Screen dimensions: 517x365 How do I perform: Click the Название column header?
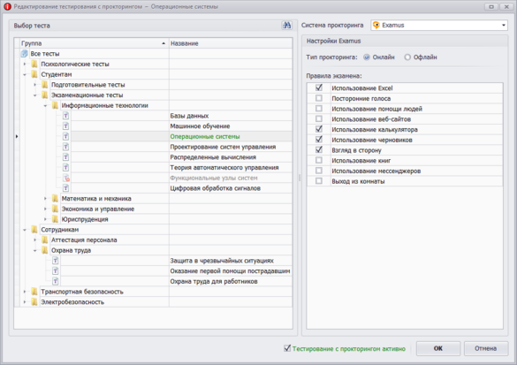tap(231, 43)
